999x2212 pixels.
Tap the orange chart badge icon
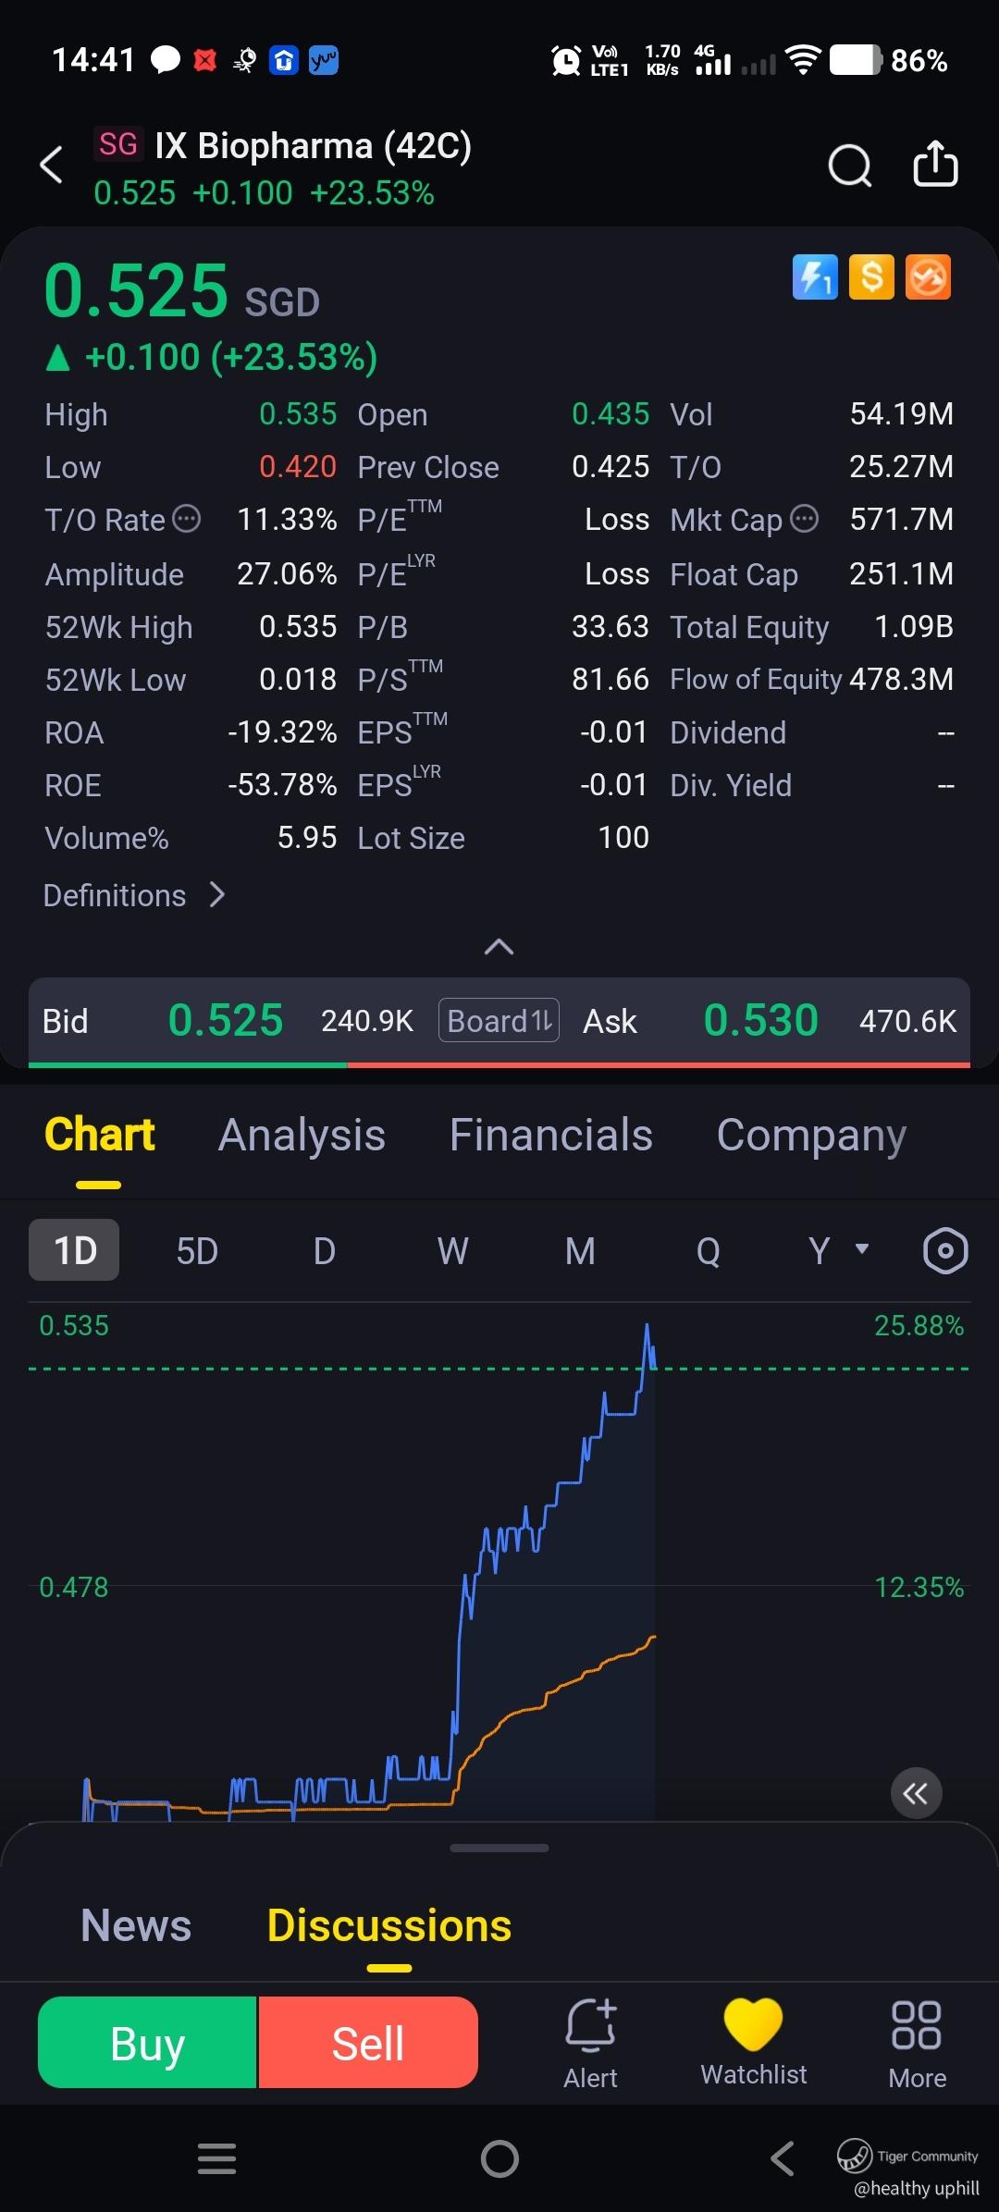pos(928,277)
